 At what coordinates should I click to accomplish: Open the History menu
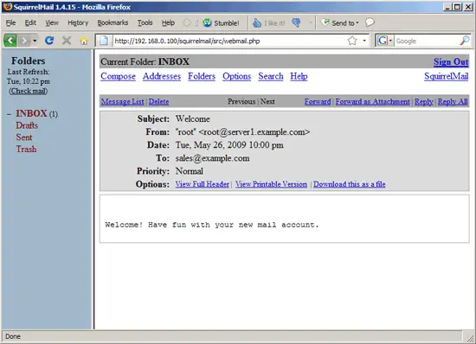[x=78, y=22]
